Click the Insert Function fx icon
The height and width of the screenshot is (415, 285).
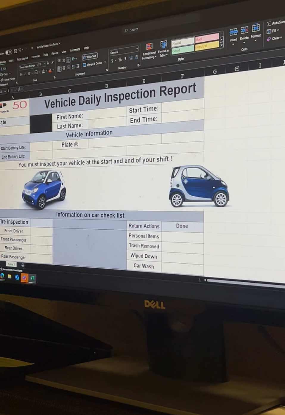coord(20,89)
